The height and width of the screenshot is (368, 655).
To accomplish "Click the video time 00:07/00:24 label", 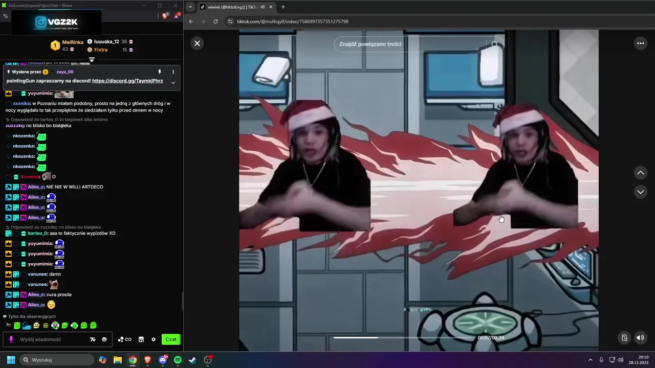I will [491, 338].
